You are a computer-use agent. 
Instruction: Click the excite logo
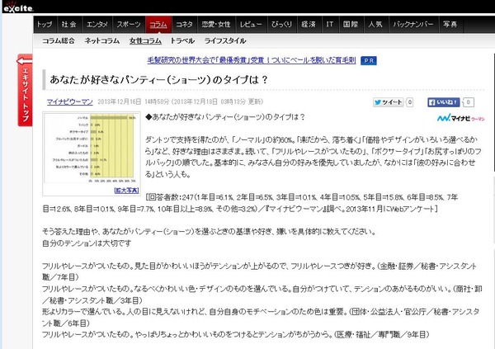coord(18,7)
